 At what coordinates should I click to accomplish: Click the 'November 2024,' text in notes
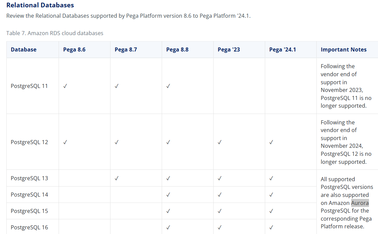(x=342, y=146)
